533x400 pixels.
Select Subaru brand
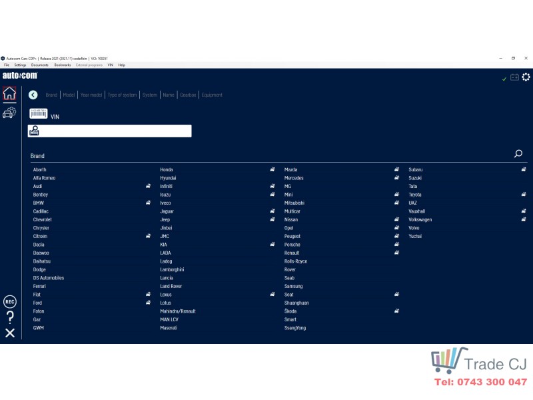[x=415, y=169]
